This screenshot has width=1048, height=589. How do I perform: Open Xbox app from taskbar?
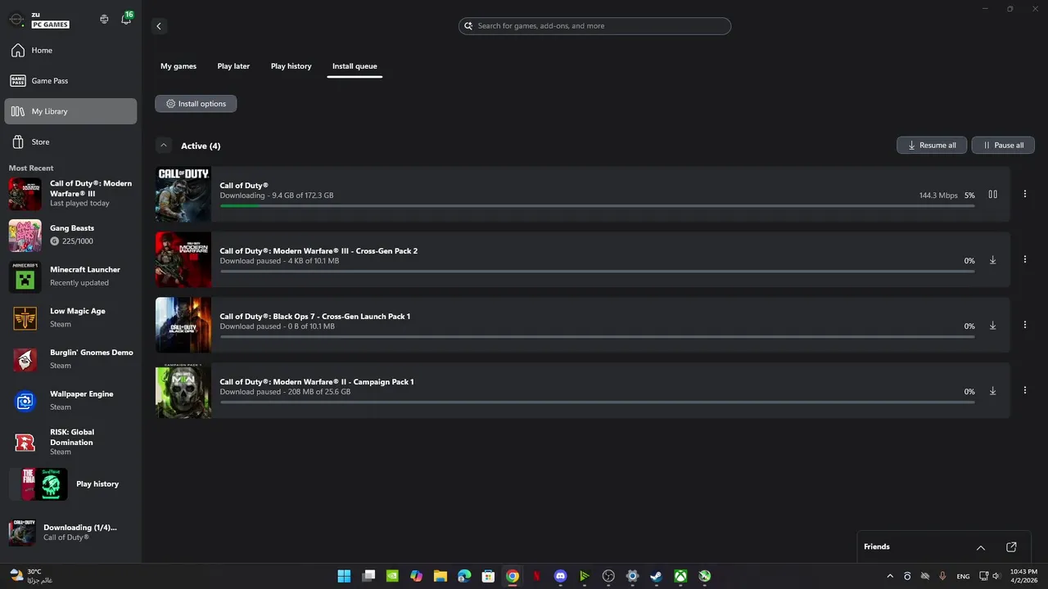point(680,576)
